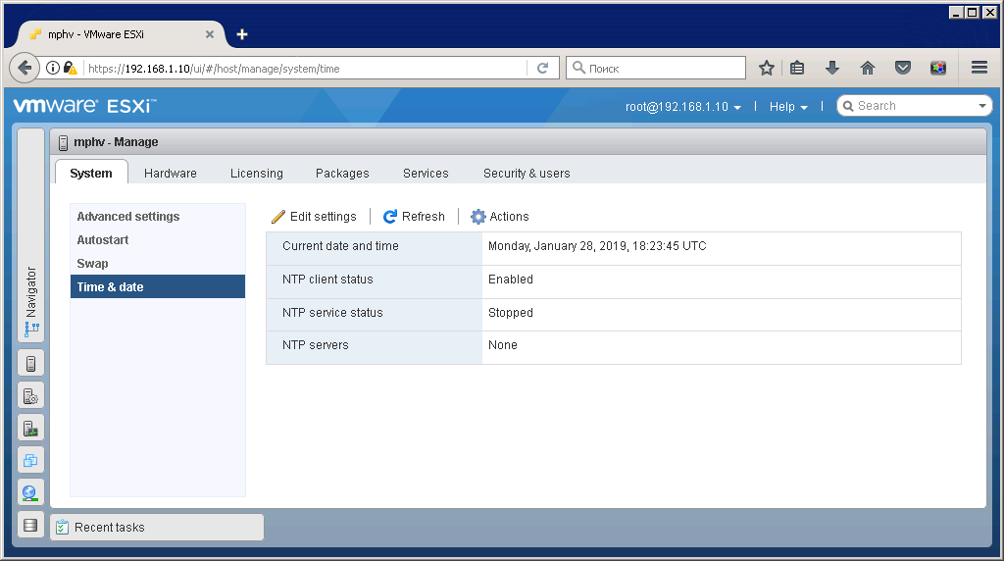
Task: Open the root@192.168.1.10 user dropdown
Action: point(683,107)
